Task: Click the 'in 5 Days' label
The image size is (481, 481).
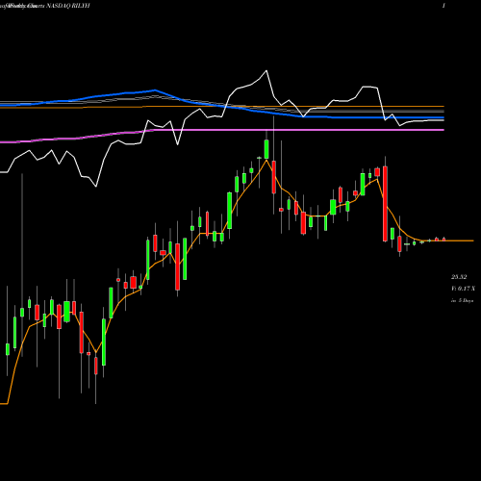Action: 462,300
